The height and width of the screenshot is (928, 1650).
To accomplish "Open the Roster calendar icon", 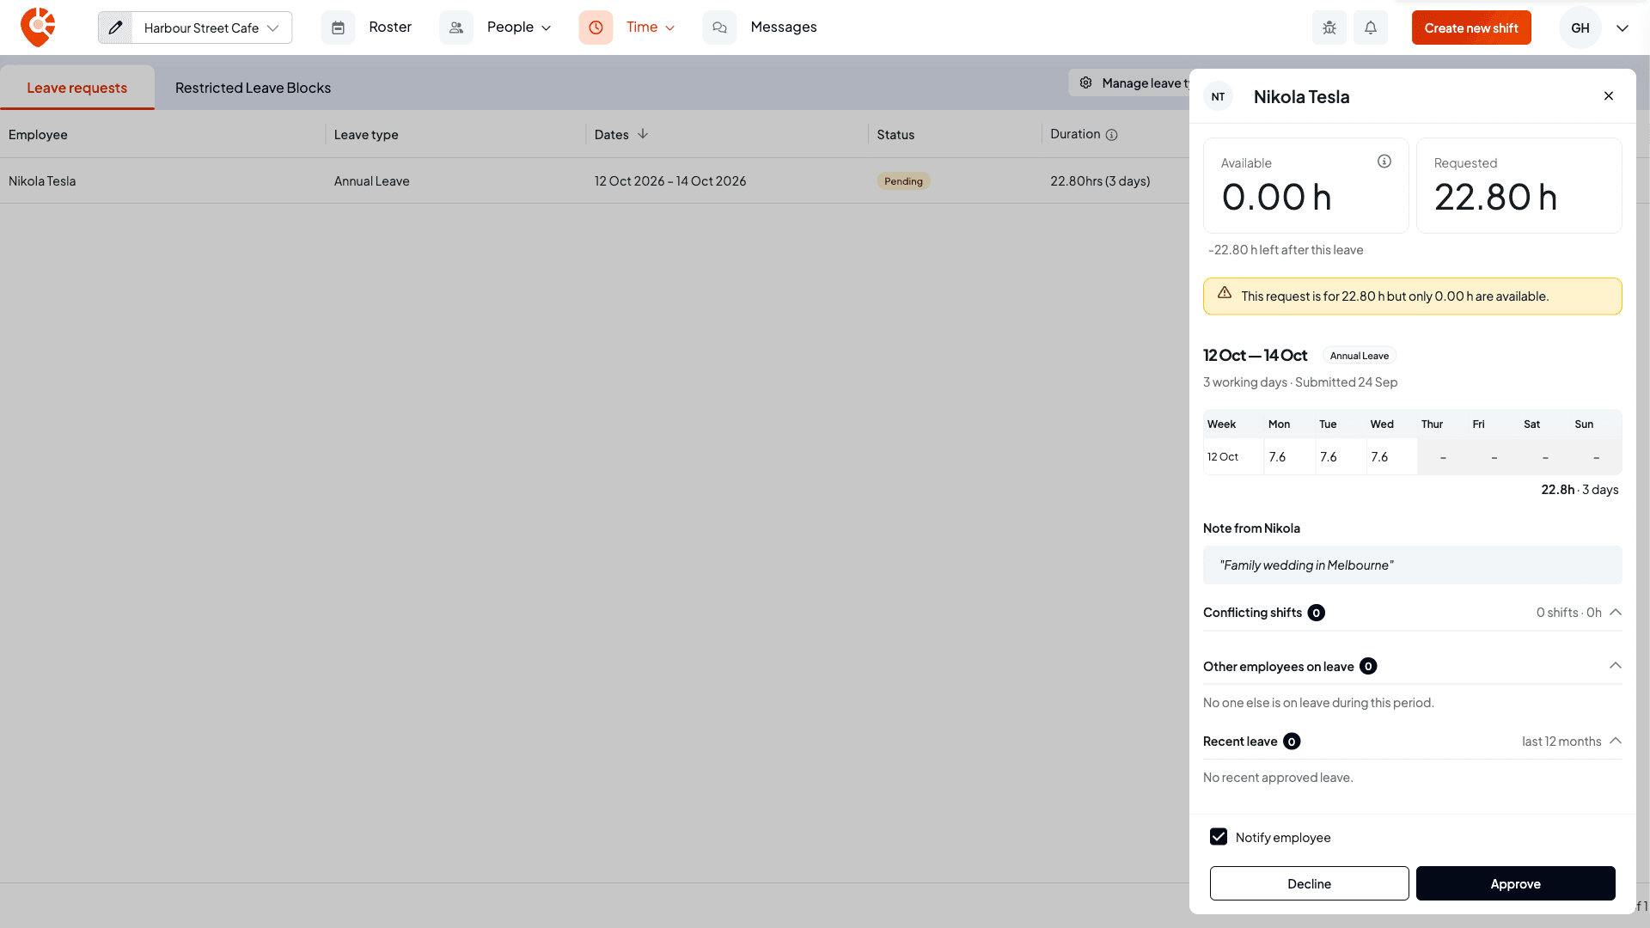I will [338, 27].
